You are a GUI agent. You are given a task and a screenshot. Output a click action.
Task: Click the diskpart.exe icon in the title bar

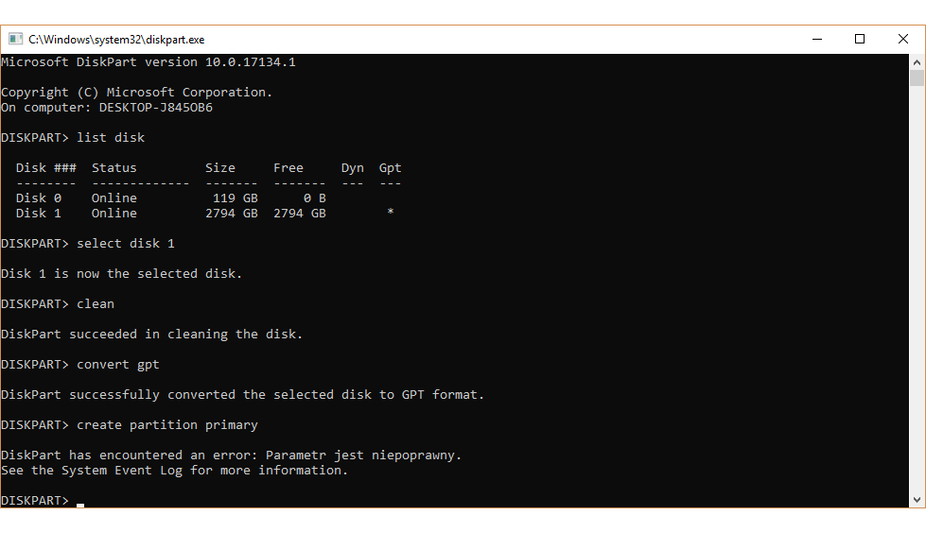[15, 39]
